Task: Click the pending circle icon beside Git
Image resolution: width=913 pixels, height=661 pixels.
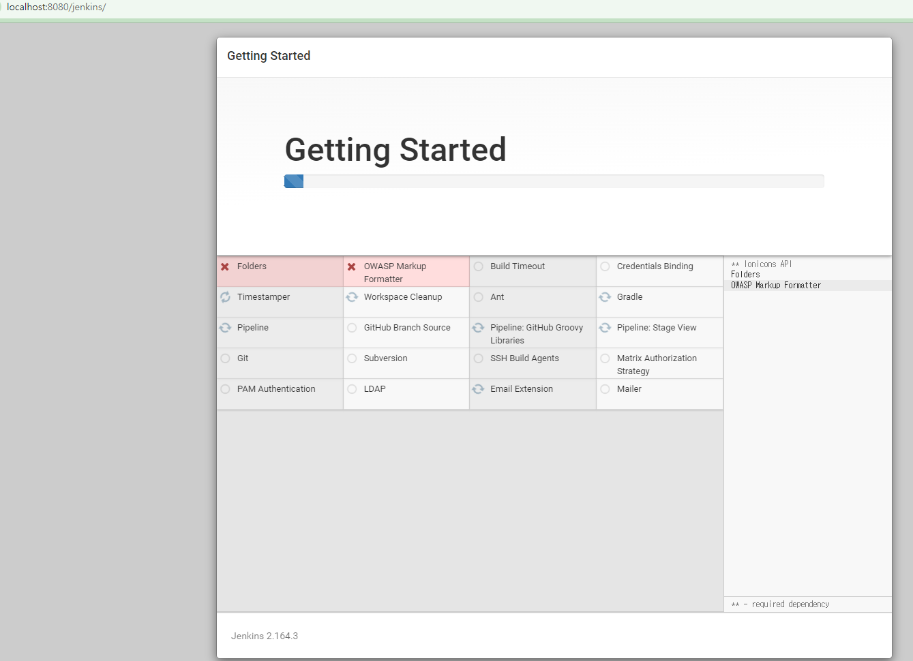Action: 225,358
